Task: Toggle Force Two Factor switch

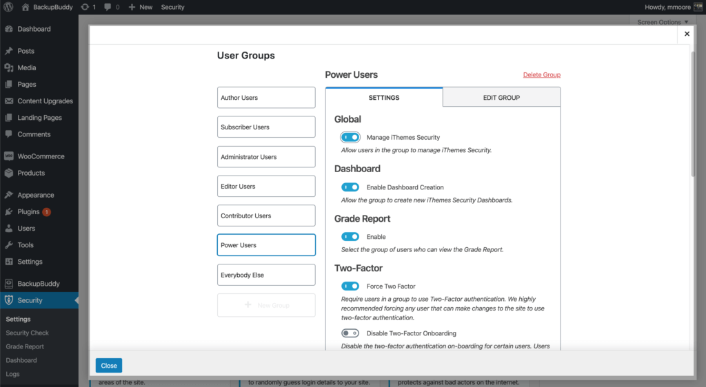Action: (x=350, y=286)
